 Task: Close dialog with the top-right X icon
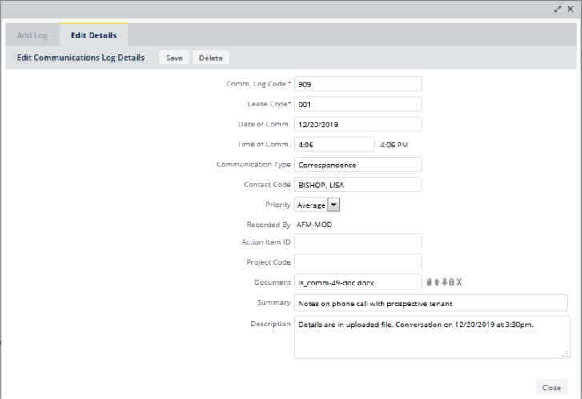(570, 8)
